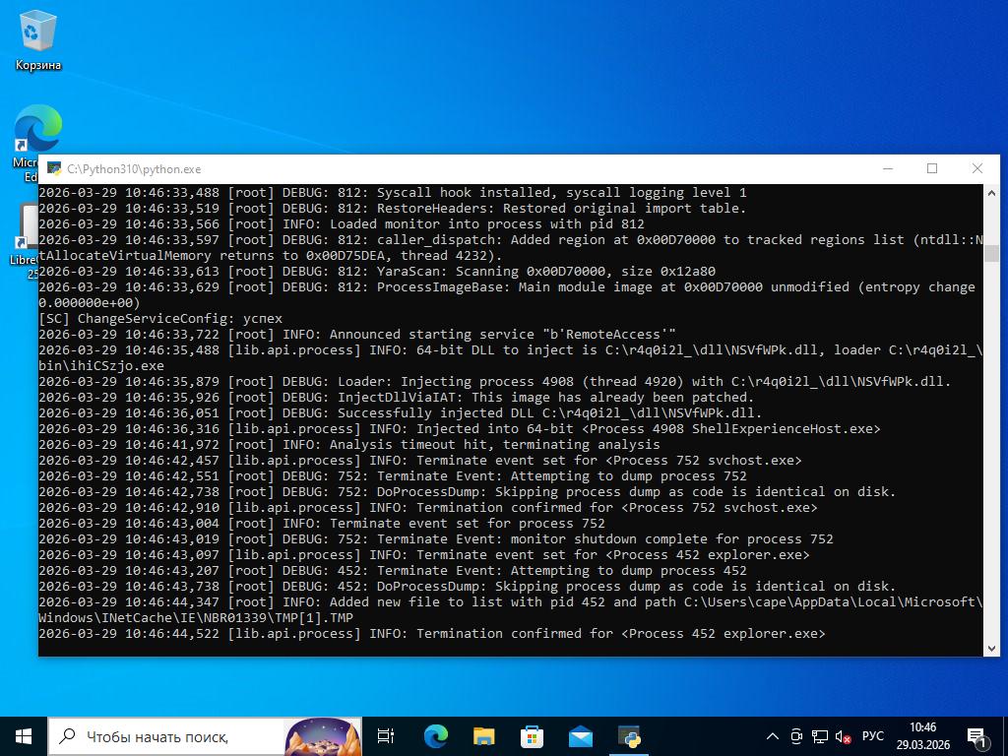The image size is (1008, 756).
Task: Select the Python console taskbar button
Action: tap(629, 735)
